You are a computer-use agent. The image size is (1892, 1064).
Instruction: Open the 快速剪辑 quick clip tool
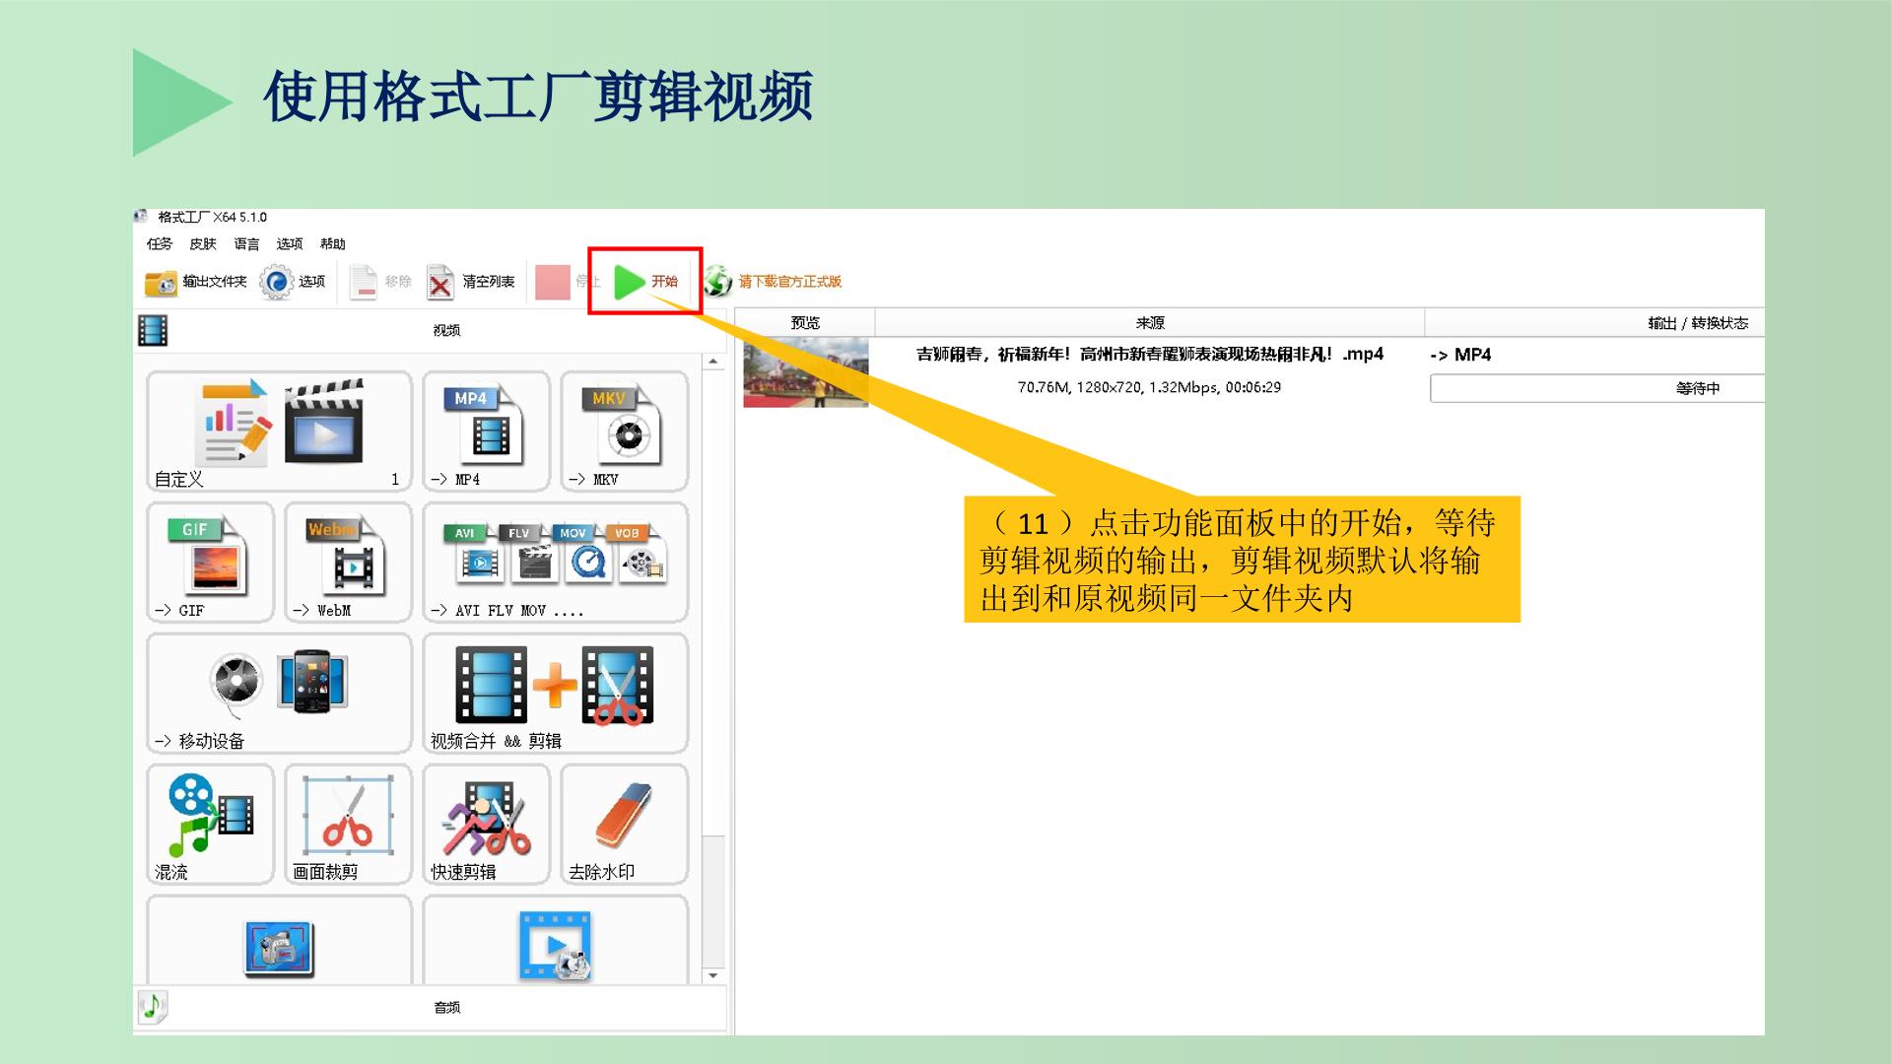click(486, 825)
